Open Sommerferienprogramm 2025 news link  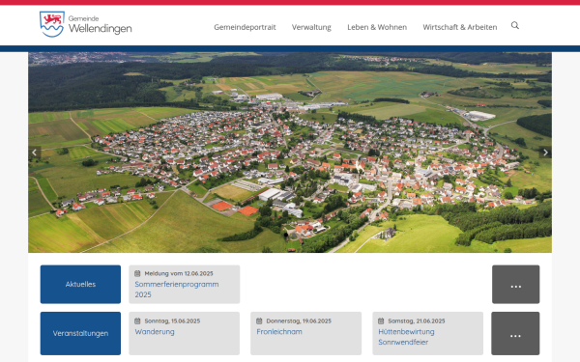[x=177, y=290]
